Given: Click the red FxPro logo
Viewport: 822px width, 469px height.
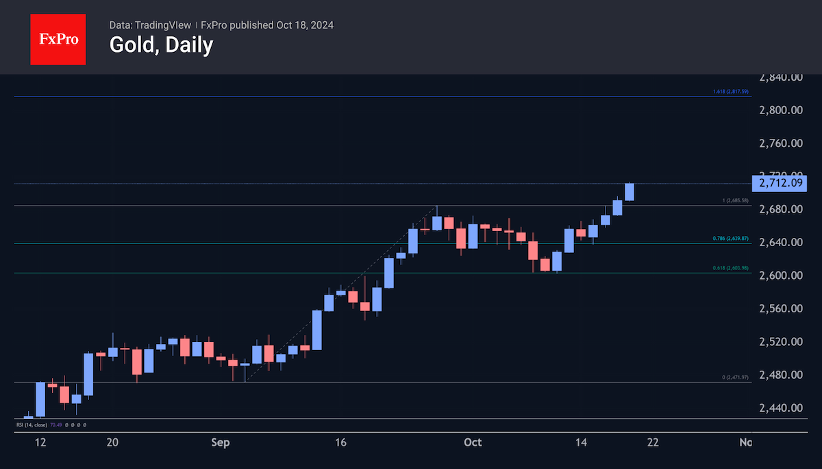Looking at the screenshot, I should point(58,39).
